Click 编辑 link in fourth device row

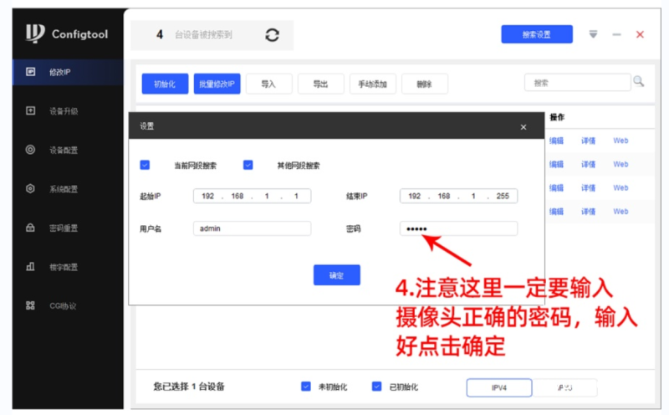click(x=556, y=212)
